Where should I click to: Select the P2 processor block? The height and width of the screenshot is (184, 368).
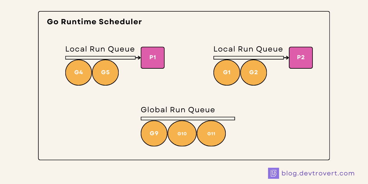point(301,57)
